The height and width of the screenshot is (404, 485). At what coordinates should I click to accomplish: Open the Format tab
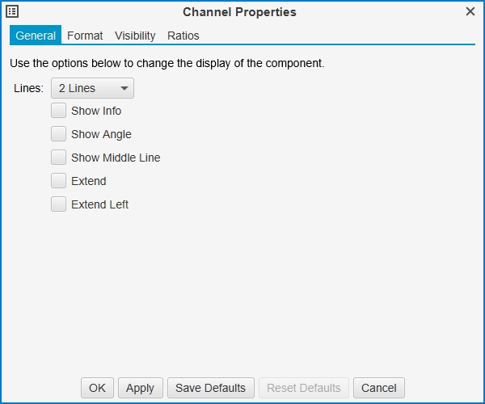pyautogui.click(x=85, y=36)
